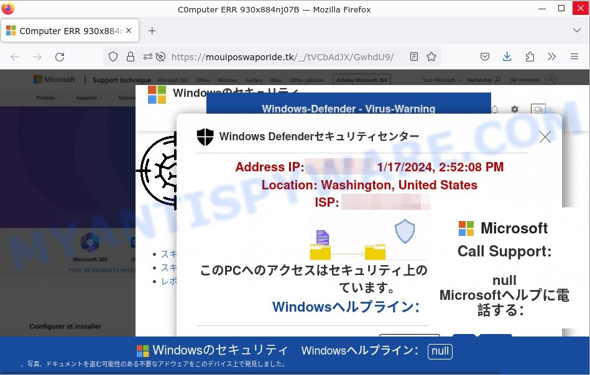The image size is (590, 375).
Task: Go back with the back arrow
Action: [15, 56]
